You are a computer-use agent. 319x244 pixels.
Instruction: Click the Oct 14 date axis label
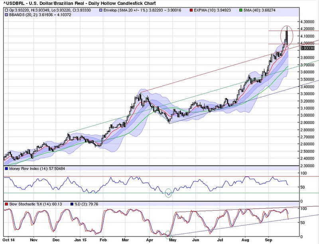pos(9,240)
